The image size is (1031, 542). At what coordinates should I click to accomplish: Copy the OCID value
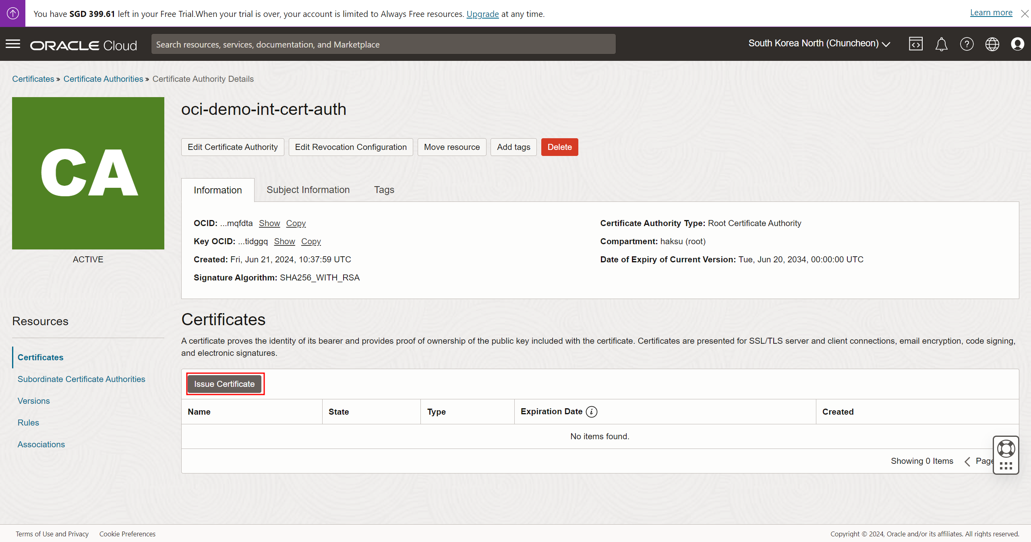(x=296, y=223)
